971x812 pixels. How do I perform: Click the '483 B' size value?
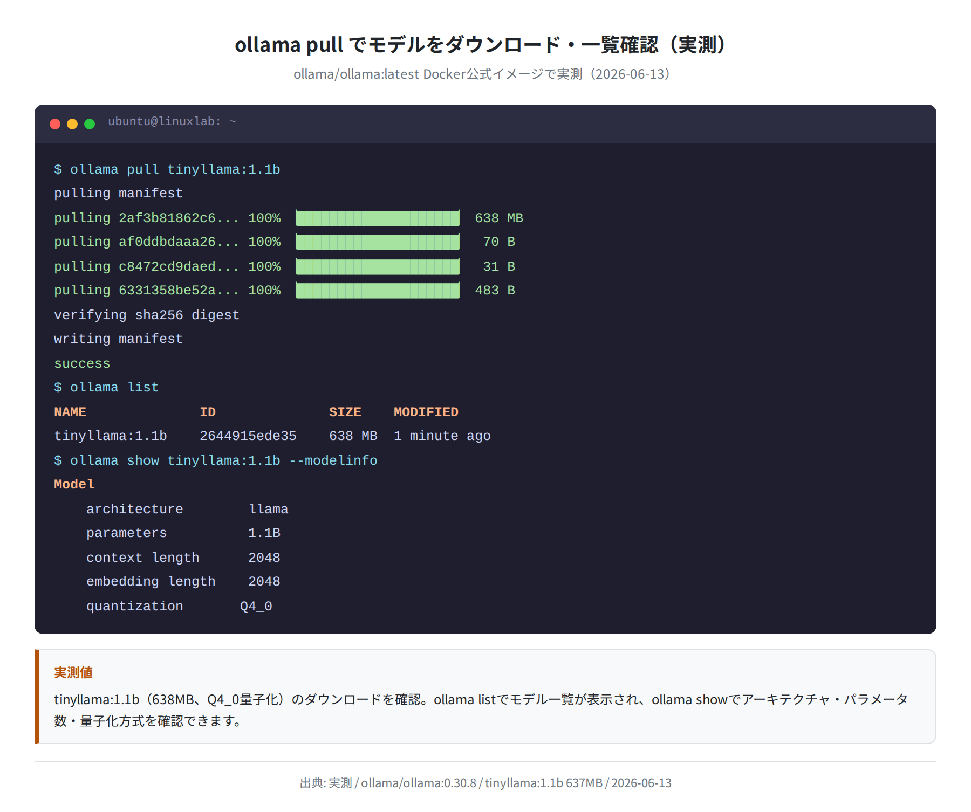[x=495, y=290]
